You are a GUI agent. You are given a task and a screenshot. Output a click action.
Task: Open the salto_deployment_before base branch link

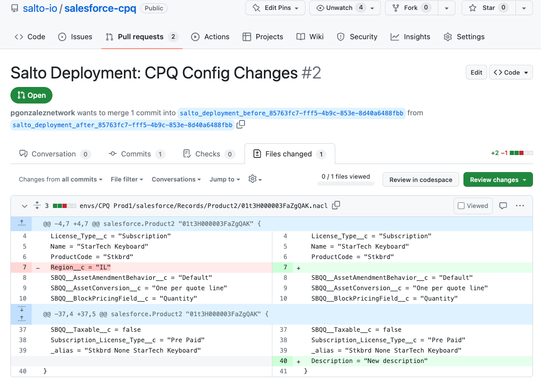click(292, 113)
